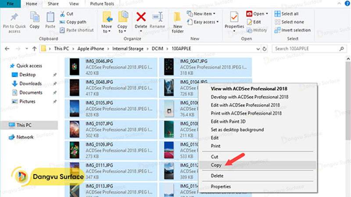Click Edit in the Open group
This screenshot has height=197, width=351.
point(254,22)
